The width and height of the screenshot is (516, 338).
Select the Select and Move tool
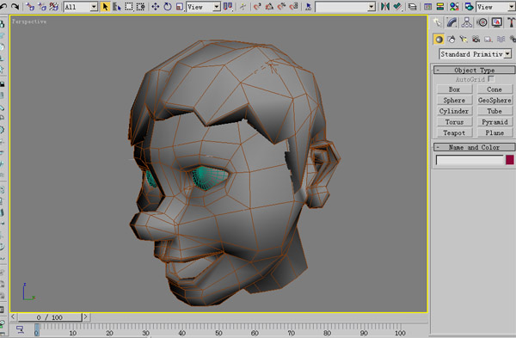pos(156,6)
